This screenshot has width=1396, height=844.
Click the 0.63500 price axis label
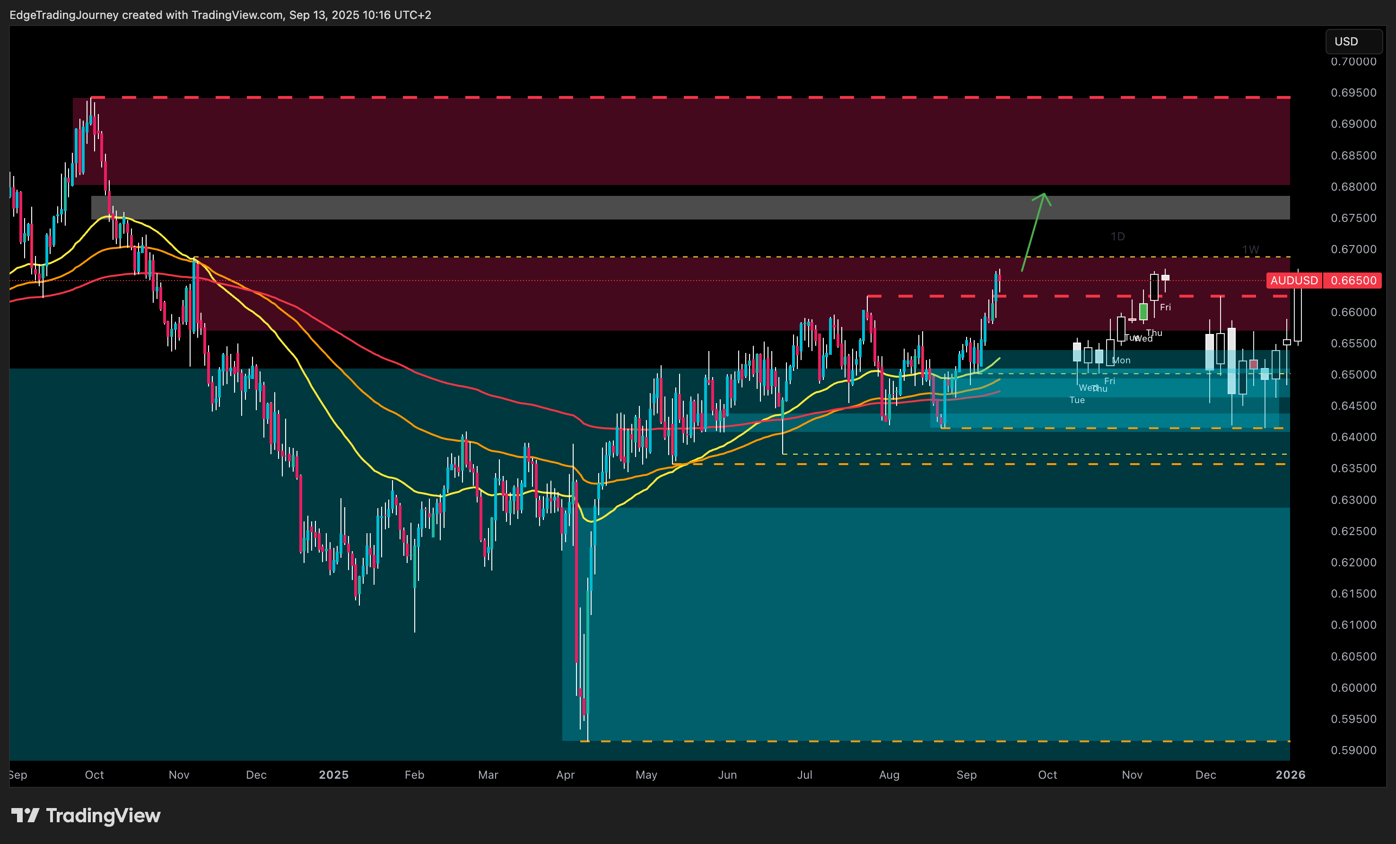click(x=1353, y=468)
